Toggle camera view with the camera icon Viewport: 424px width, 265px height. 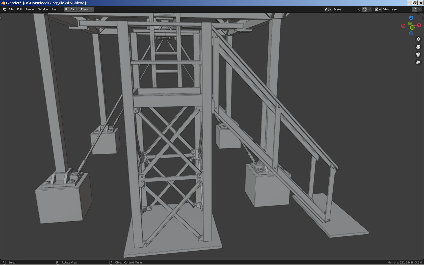(418, 54)
